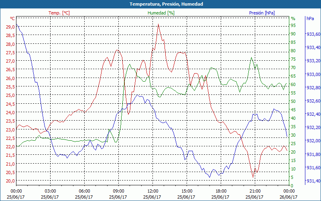Click the blue "hPa" axis unit label

pos(310,18)
